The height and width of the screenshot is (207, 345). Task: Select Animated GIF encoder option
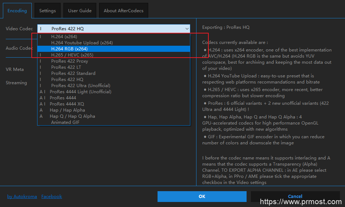coord(114,122)
